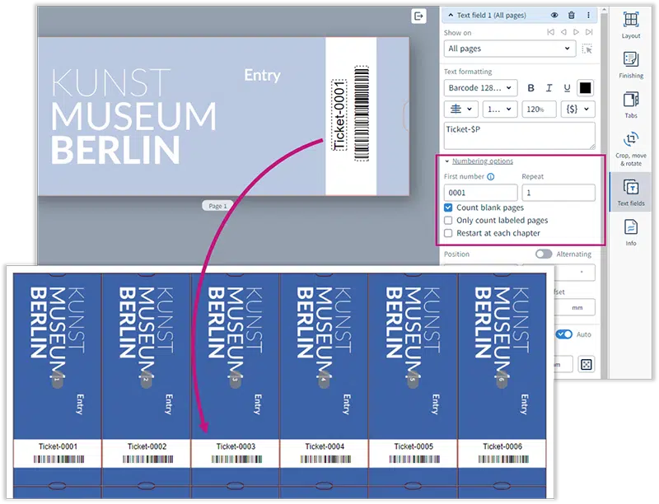The height and width of the screenshot is (504, 659).
Task: Check Restart at each chapter
Action: click(448, 233)
